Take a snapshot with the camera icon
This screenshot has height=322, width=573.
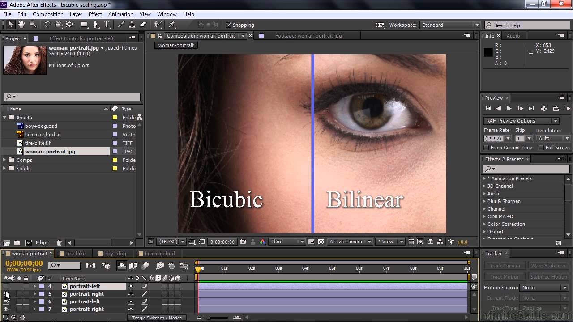pos(243,241)
